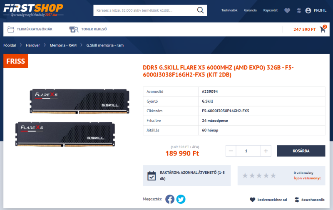Open the FirstShop logo homepage

pyautogui.click(x=33, y=10)
